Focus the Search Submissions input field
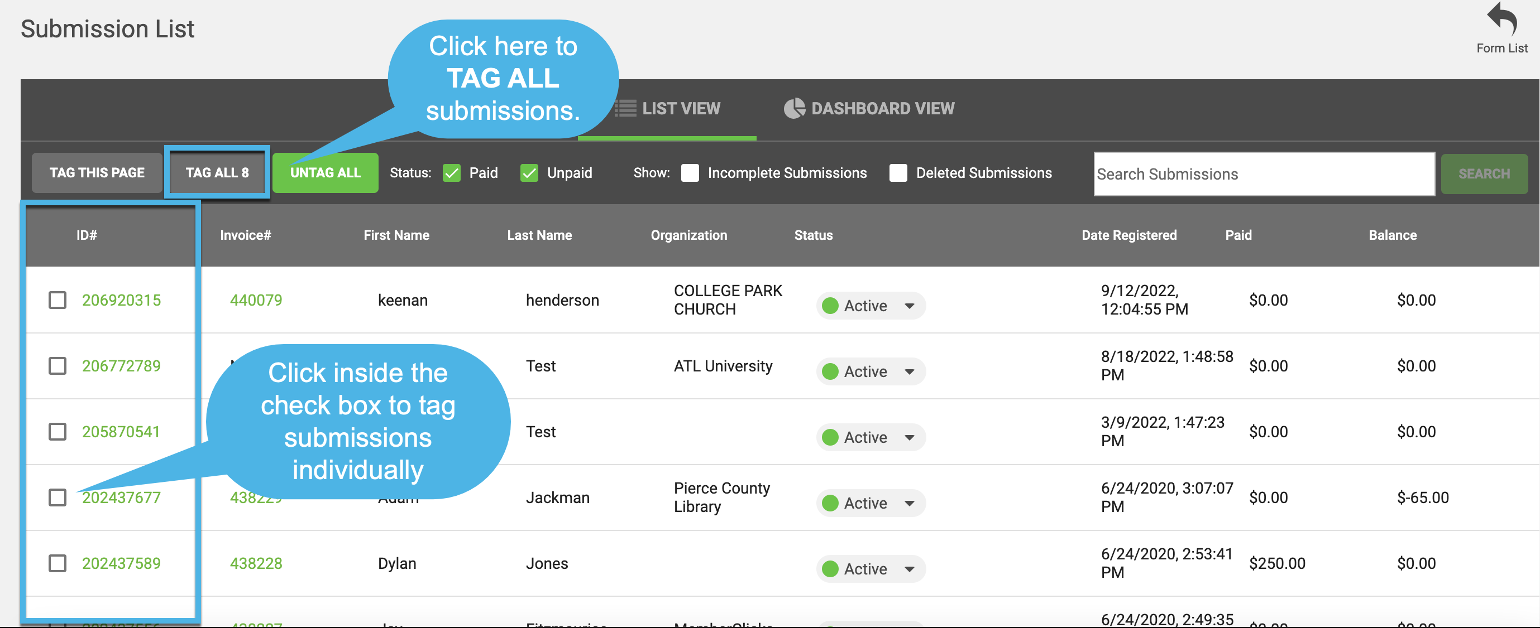 pos(1264,173)
